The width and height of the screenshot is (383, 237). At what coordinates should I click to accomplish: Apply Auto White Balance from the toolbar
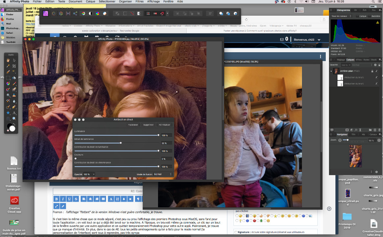tap(104, 14)
